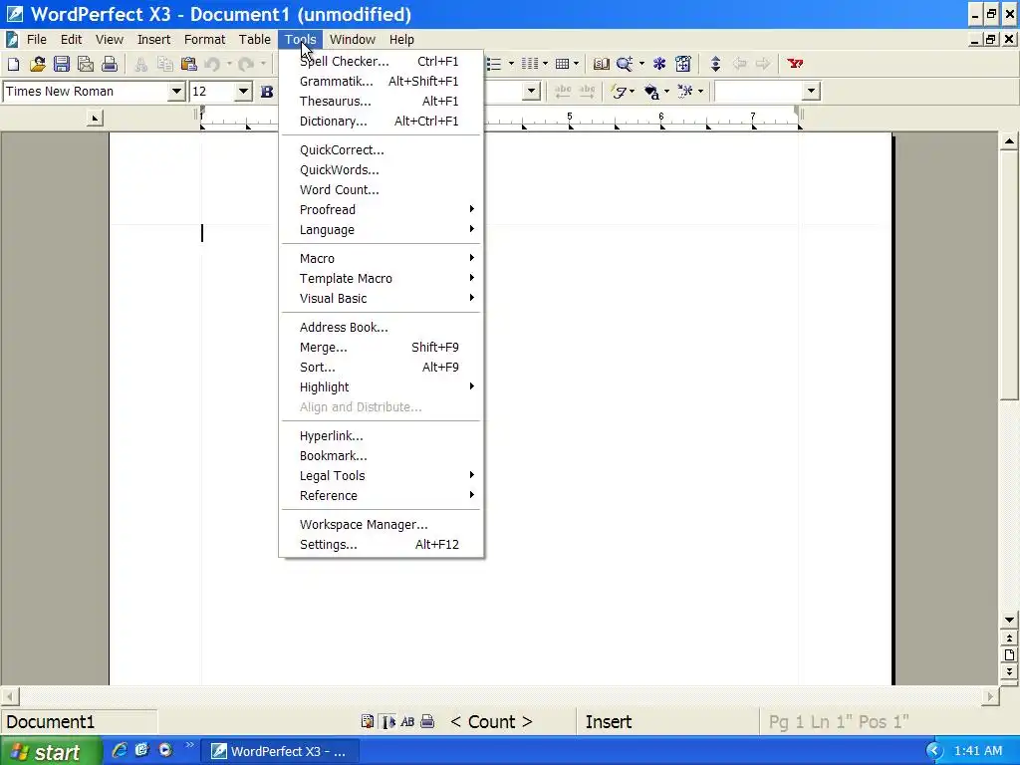The width and height of the screenshot is (1020, 765).
Task: Expand the Legal Tools submenu
Action: tap(381, 475)
